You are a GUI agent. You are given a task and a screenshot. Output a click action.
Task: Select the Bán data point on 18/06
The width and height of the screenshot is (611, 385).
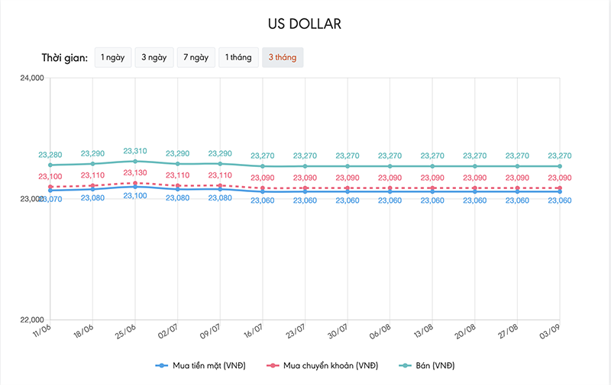point(92,163)
